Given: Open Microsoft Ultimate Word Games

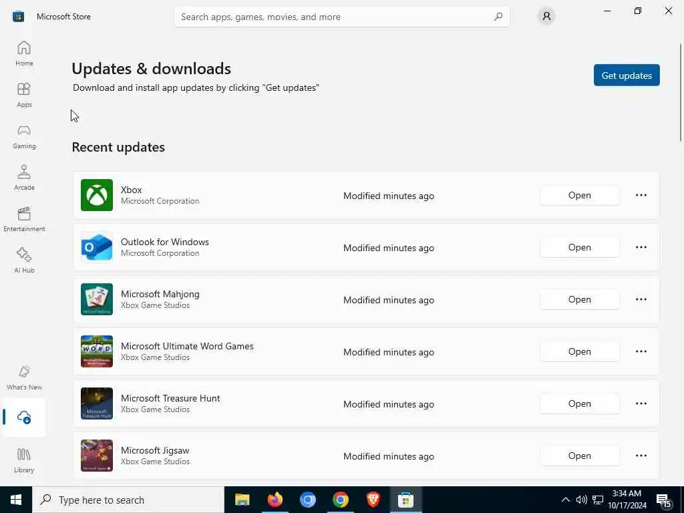Looking at the screenshot, I should click(579, 351).
